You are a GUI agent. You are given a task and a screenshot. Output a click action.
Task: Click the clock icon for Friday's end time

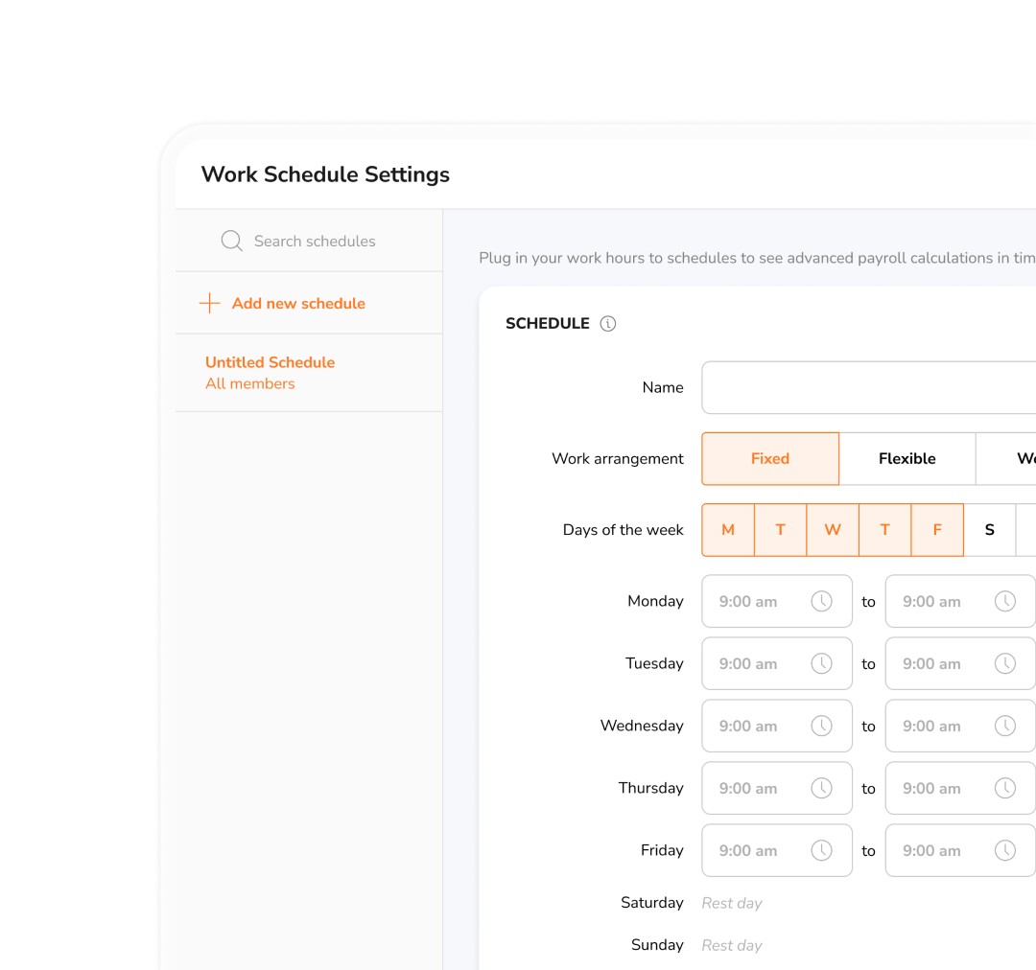coord(1005,850)
